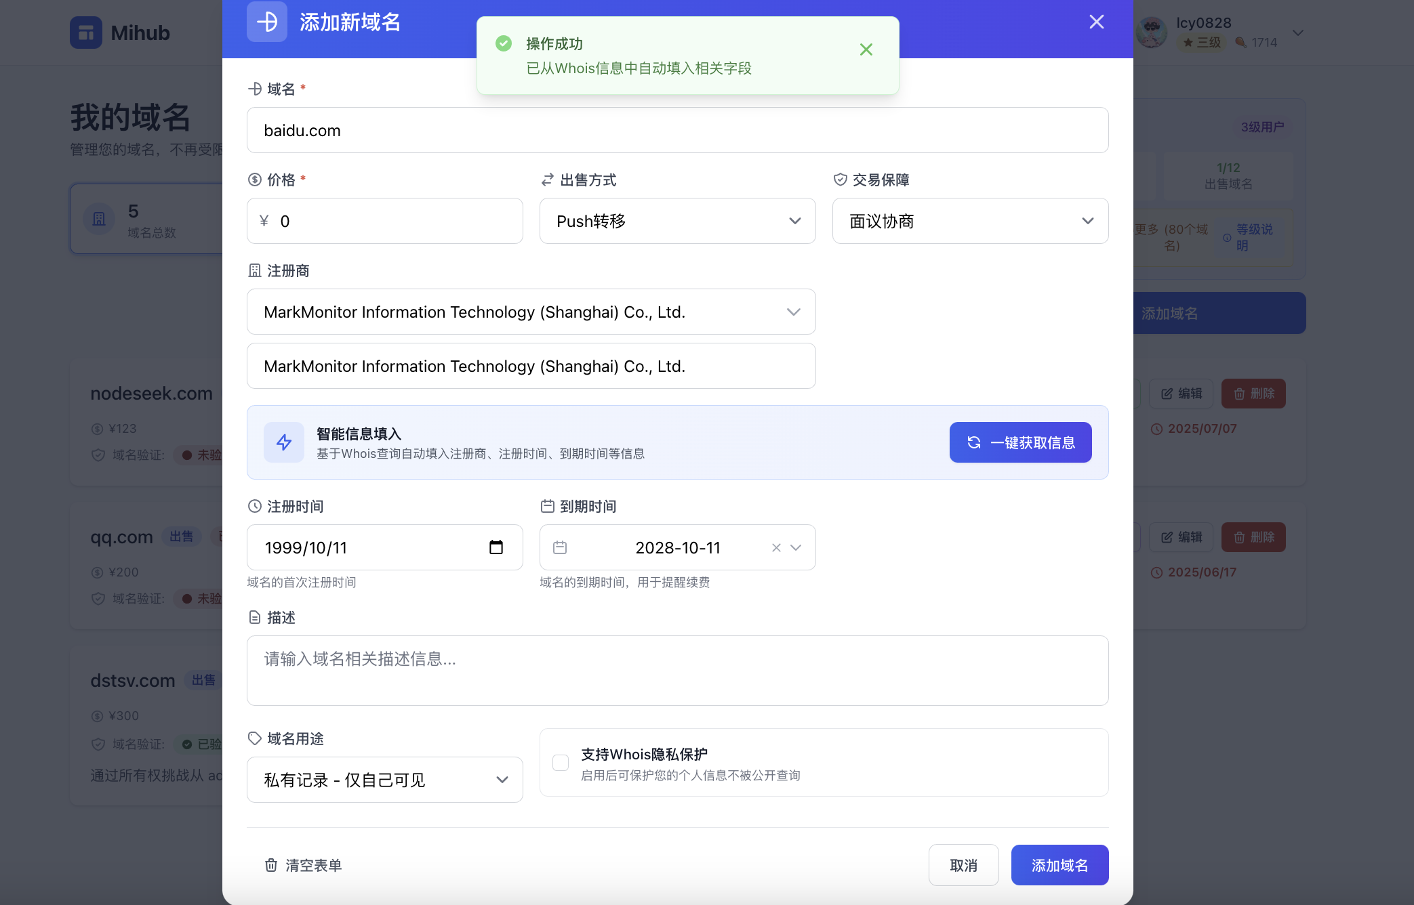Open the MarkMonitor registrar dropdown
This screenshot has height=905, width=1414.
point(531,312)
